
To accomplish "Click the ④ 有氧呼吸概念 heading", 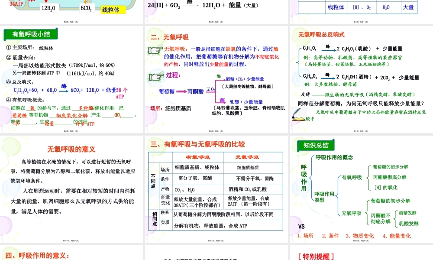I will click(x=25, y=100).
